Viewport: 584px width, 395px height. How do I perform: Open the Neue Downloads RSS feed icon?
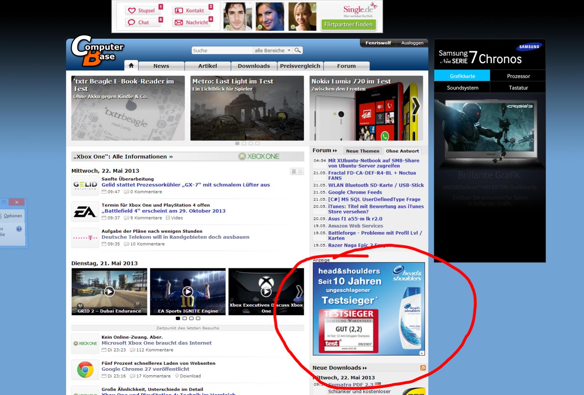pyautogui.click(x=423, y=368)
